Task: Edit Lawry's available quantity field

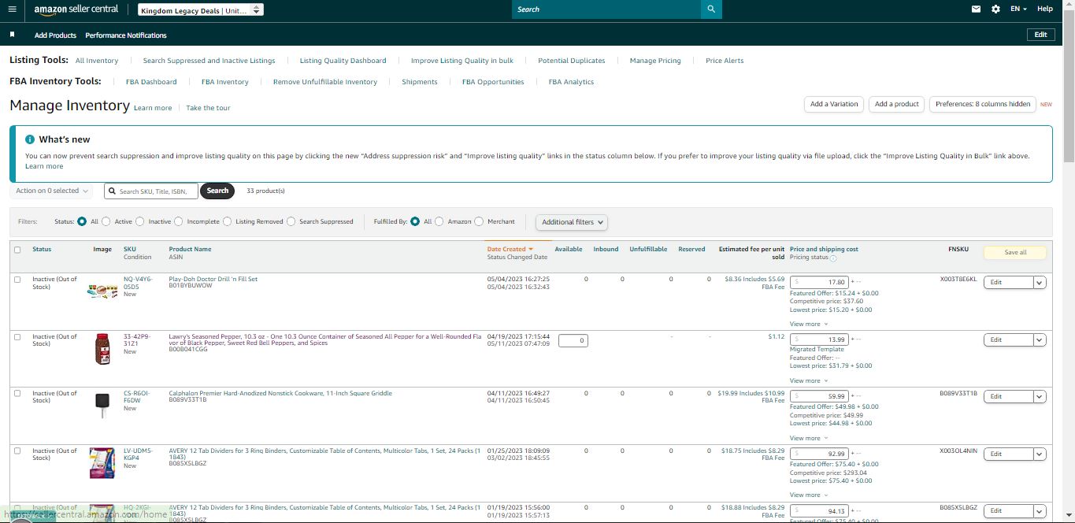Action: 573,340
